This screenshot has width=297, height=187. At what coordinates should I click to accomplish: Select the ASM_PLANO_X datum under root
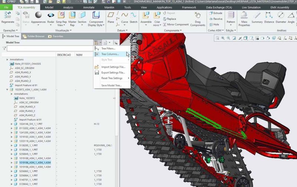pos(23,72)
